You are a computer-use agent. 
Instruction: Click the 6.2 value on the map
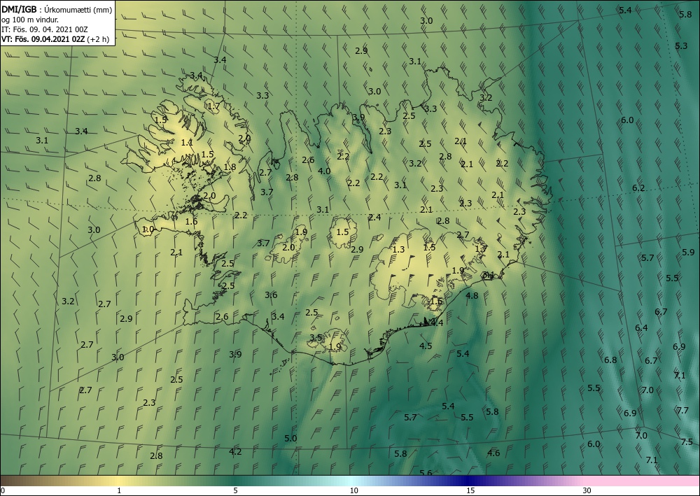638,188
